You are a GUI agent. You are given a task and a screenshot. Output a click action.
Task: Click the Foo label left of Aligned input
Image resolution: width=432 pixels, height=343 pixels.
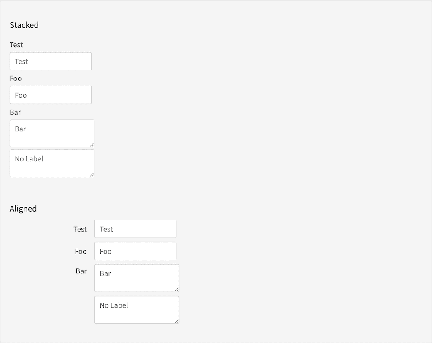coord(81,252)
